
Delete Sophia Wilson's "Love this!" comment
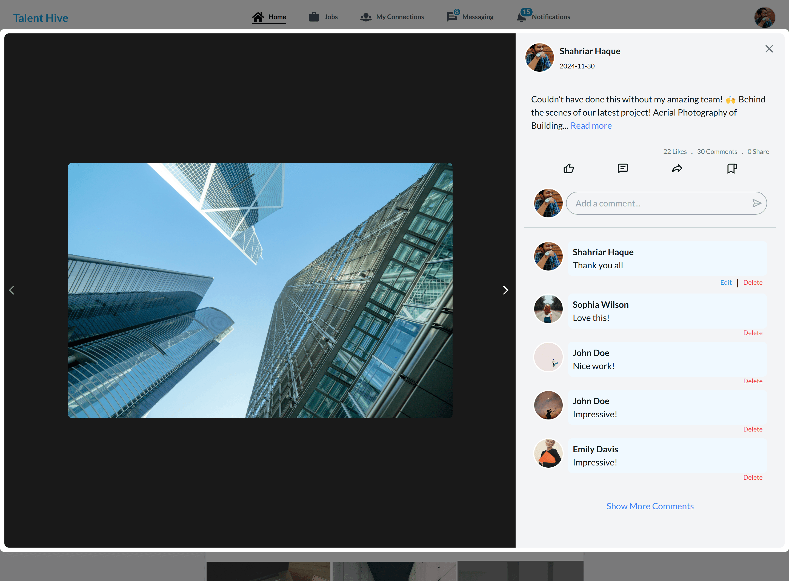[752, 333]
